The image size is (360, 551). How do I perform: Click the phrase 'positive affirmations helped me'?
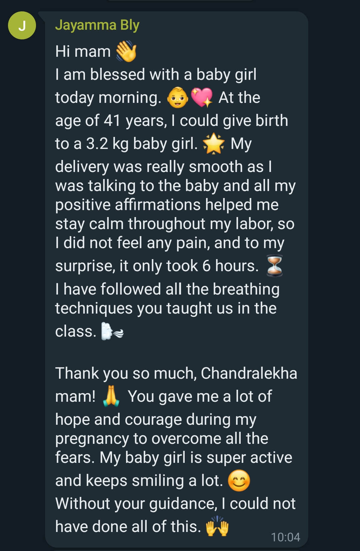(x=167, y=205)
